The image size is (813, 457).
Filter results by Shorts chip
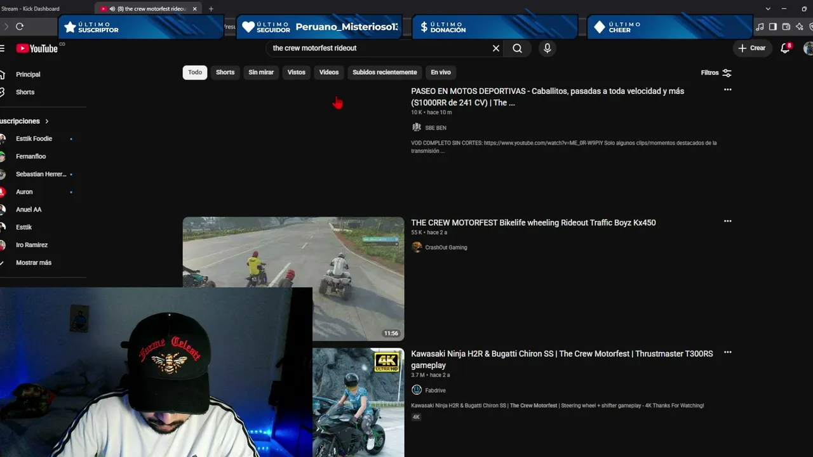coord(225,72)
